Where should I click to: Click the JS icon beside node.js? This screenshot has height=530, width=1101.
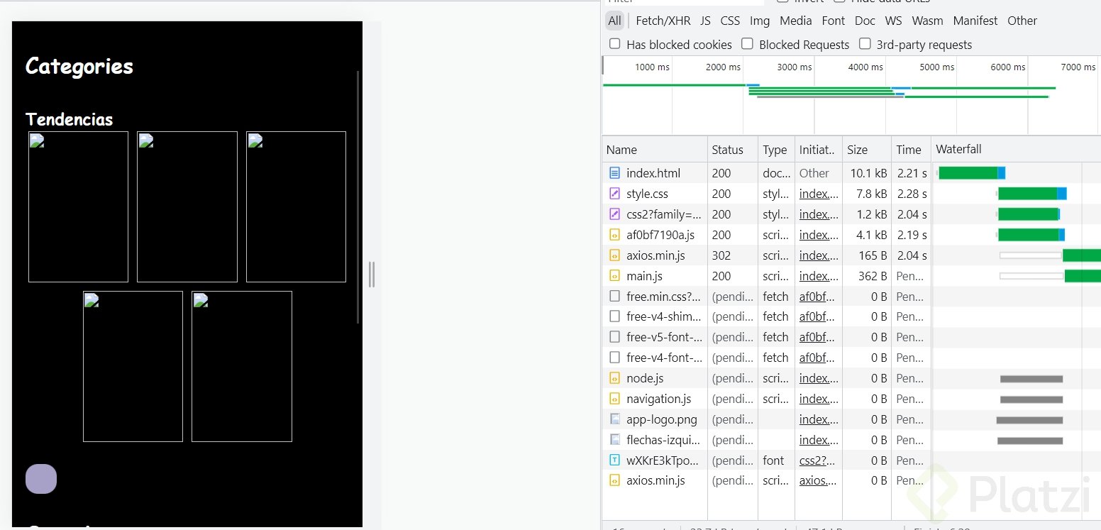click(x=614, y=378)
